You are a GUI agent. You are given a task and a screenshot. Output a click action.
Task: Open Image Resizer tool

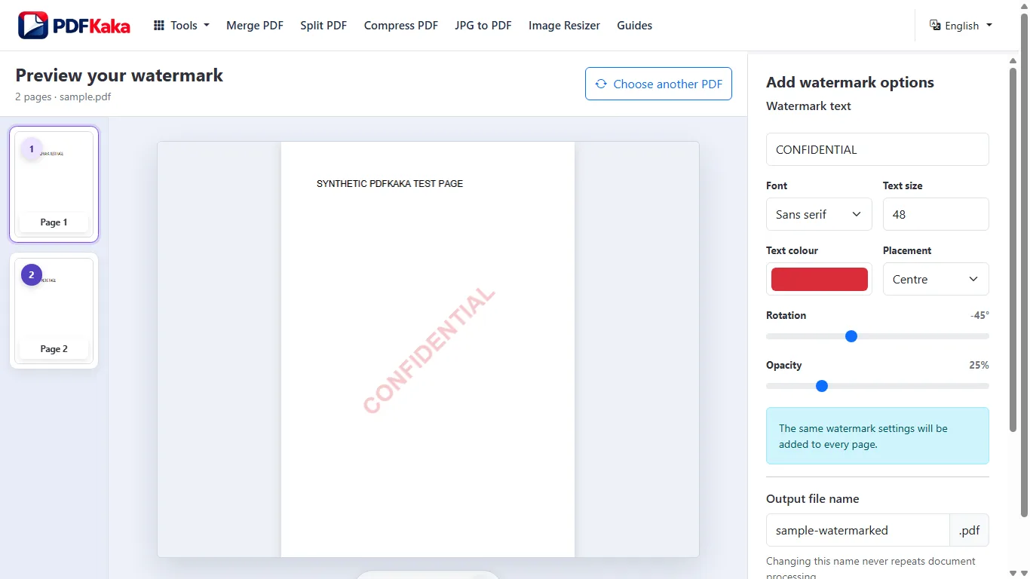click(x=564, y=26)
